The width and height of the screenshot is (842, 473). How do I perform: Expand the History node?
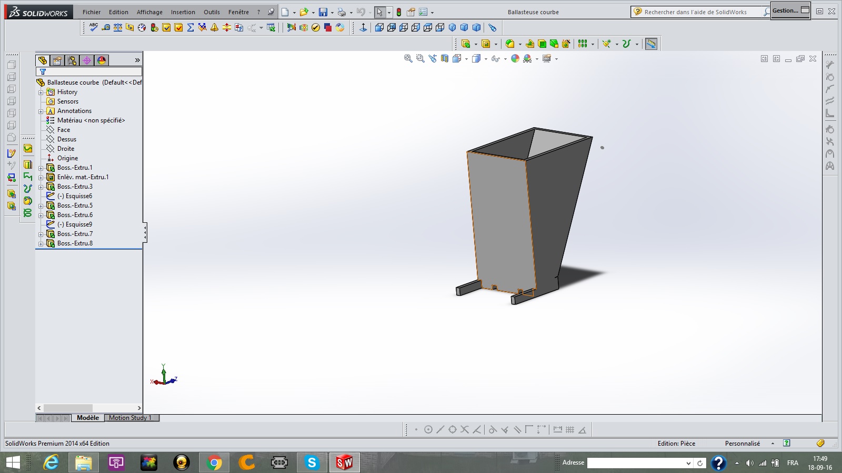(41, 92)
